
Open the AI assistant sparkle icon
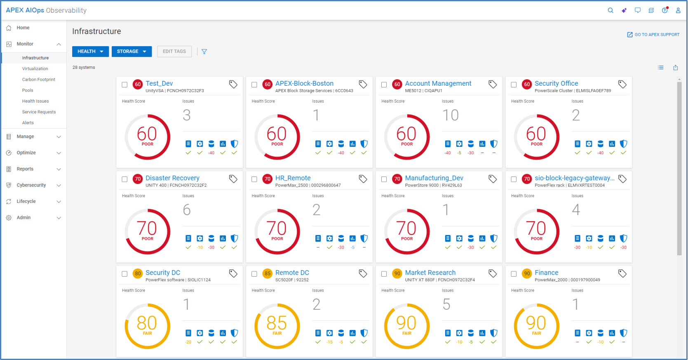click(624, 10)
